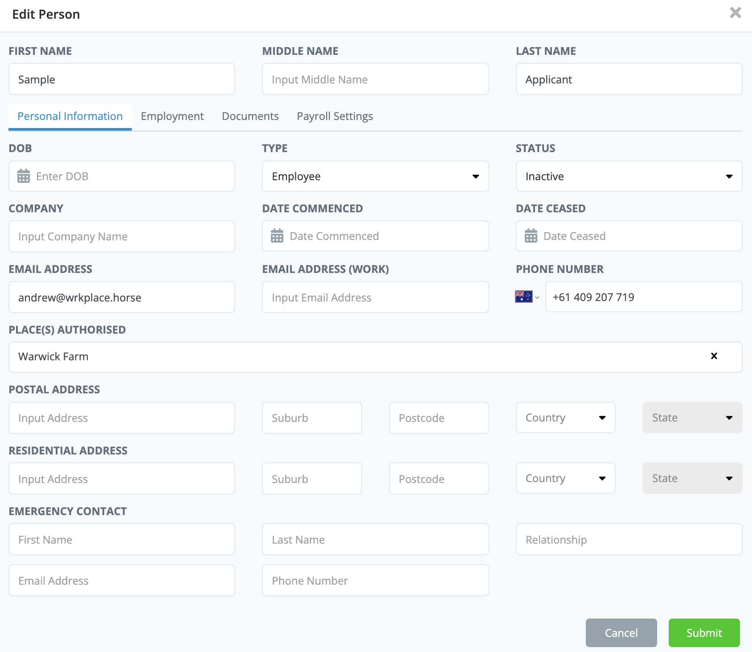The height and width of the screenshot is (652, 752).
Task: Open the postal address Country dropdown
Action: click(565, 418)
